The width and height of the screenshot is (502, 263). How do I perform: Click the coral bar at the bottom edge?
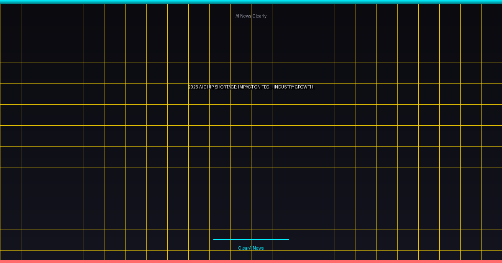251,261
